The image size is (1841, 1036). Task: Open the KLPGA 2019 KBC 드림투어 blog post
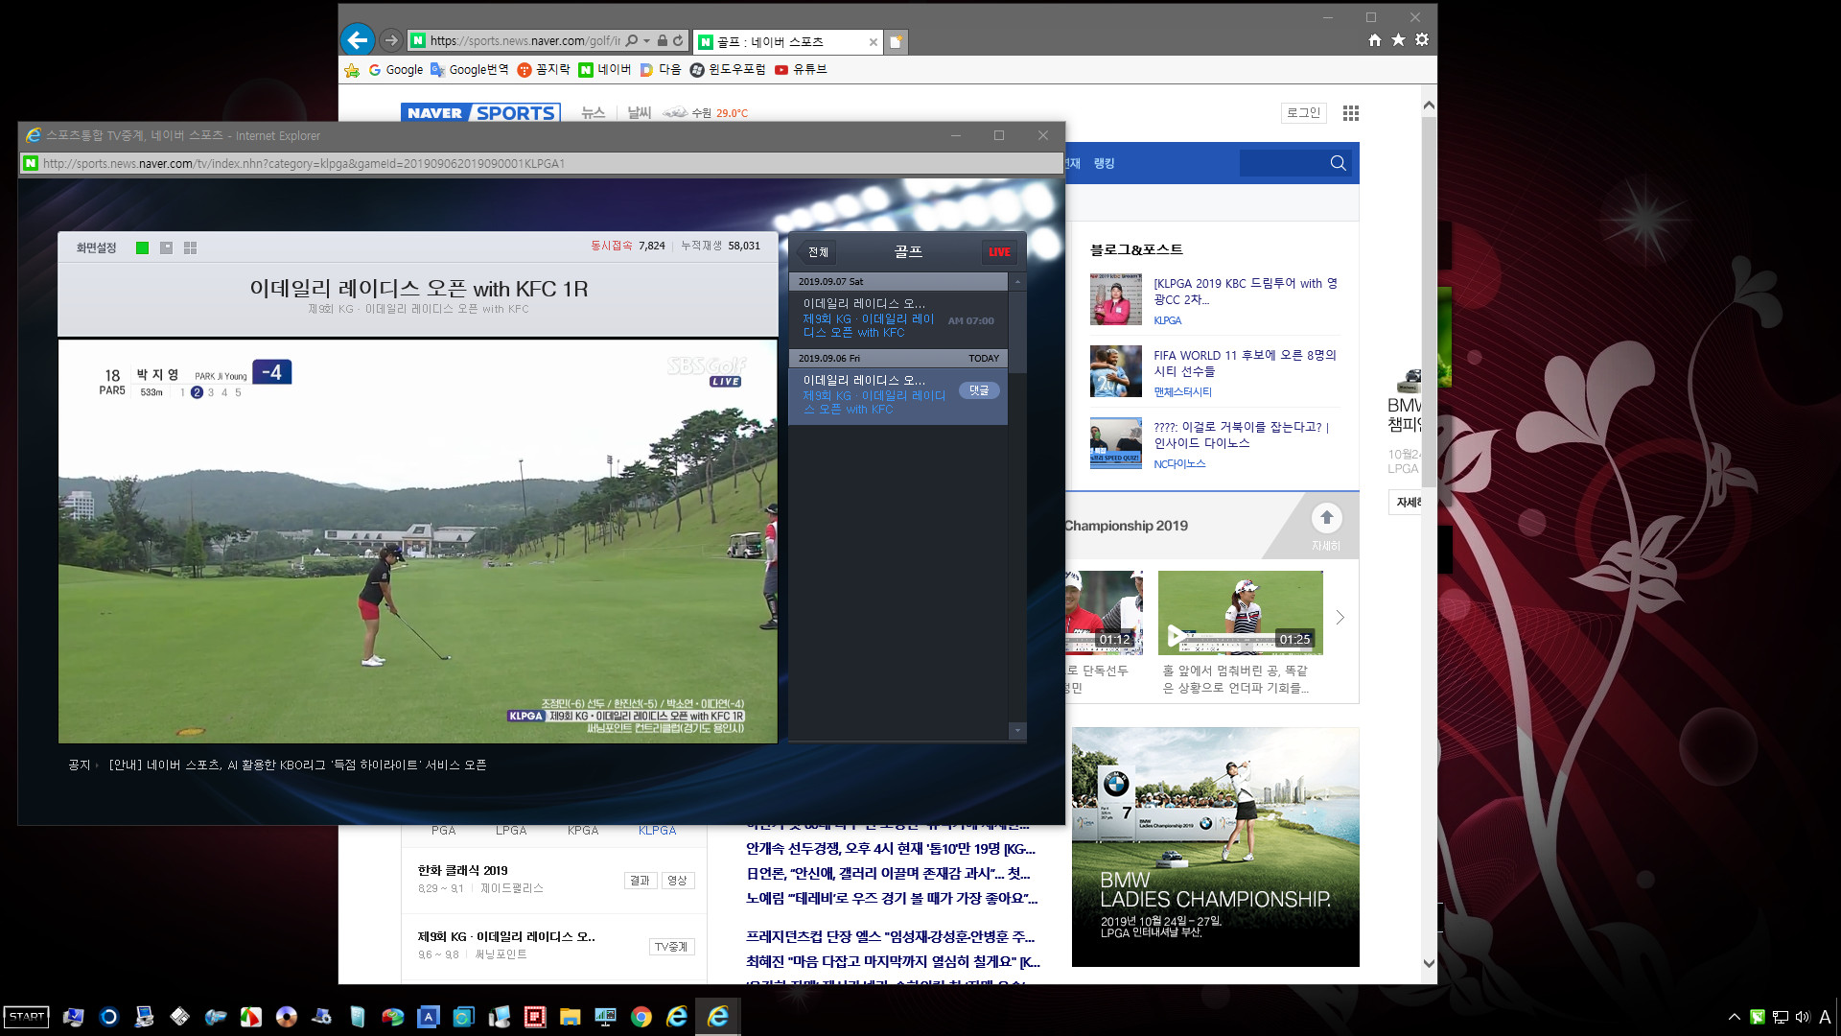(1246, 292)
